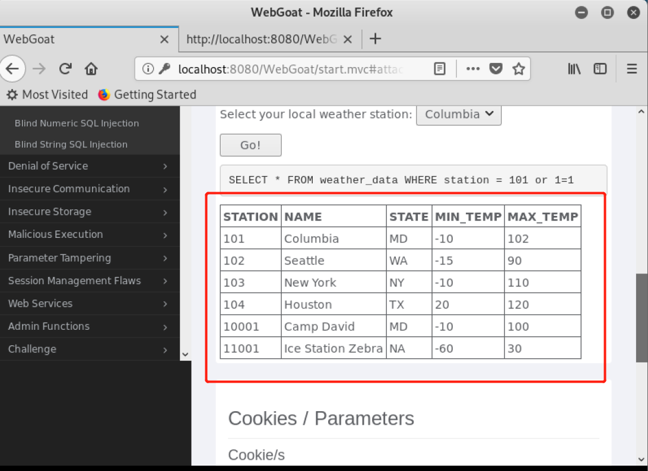Viewport: 648px width, 471px height.
Task: Toggle reader view icon
Action: pos(440,69)
